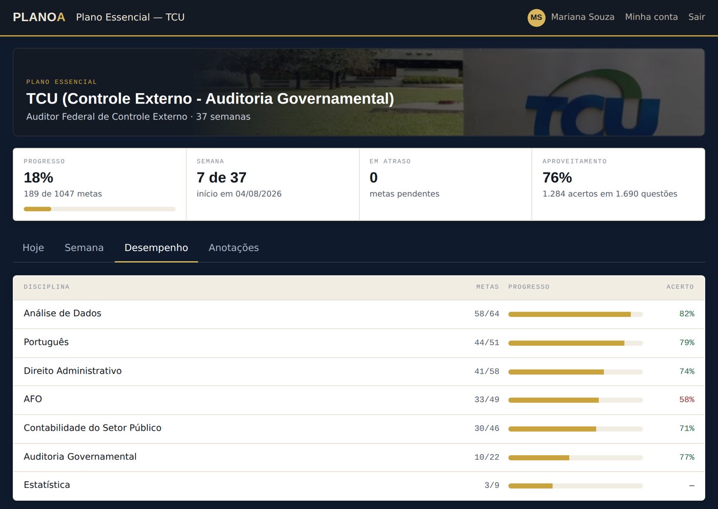Switch to the Hoje tab
This screenshot has width=718, height=509.
point(33,248)
